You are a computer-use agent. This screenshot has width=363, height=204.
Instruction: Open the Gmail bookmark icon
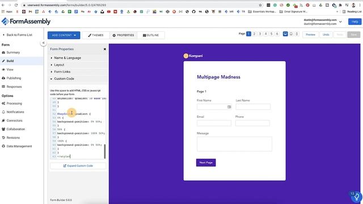(30, 11)
